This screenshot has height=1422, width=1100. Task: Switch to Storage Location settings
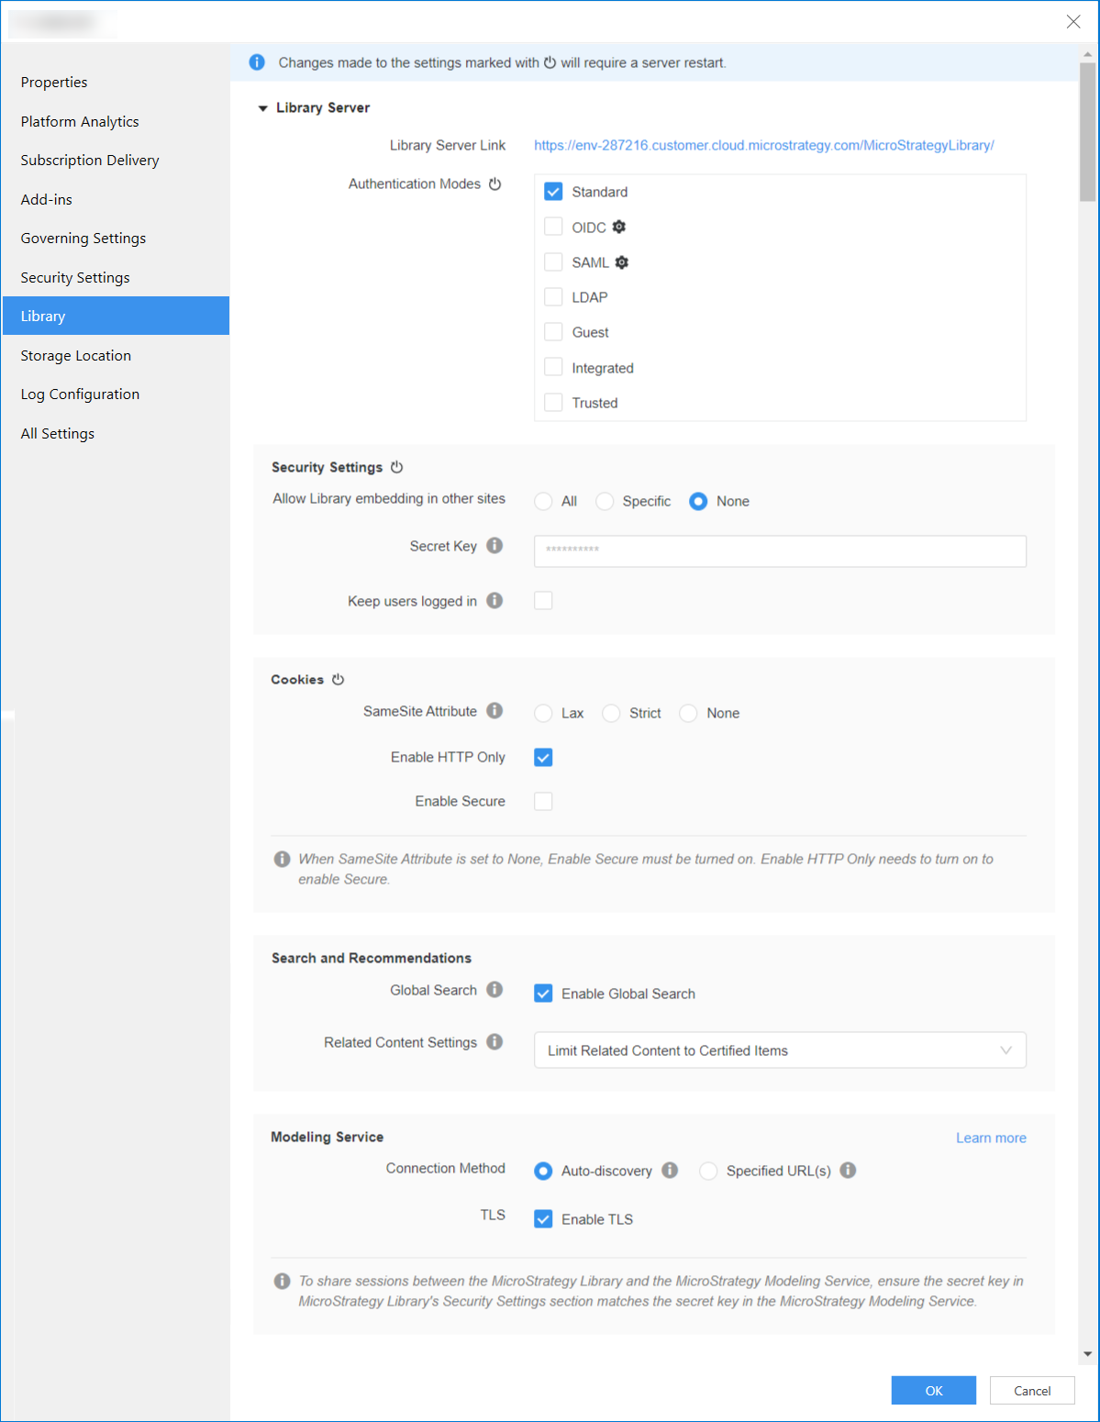76,356
